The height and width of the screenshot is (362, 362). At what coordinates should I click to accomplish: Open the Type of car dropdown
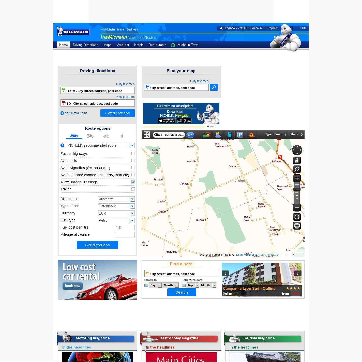pyautogui.click(x=116, y=206)
